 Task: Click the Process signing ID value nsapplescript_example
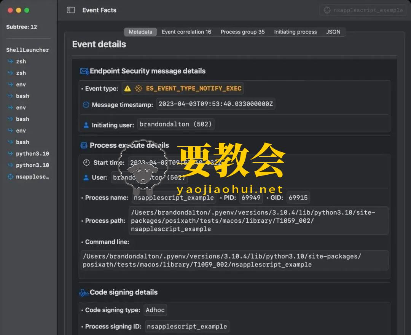tap(187, 326)
